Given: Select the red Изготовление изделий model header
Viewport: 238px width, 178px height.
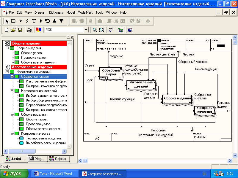Looking at the screenshot, I should pos(39,67).
